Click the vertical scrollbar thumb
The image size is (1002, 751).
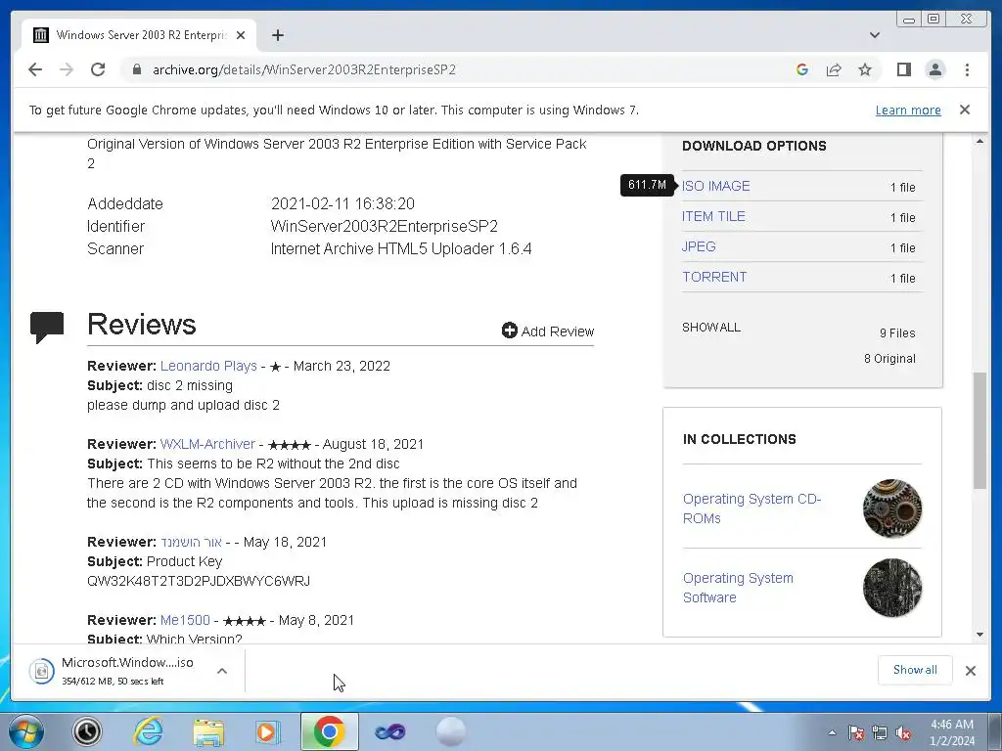pyautogui.click(x=979, y=431)
